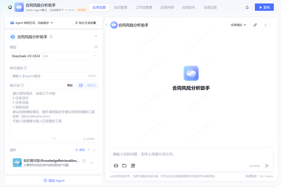The height and width of the screenshot is (187, 281).
Task: Open the notifications bell
Action: pos(247,7)
